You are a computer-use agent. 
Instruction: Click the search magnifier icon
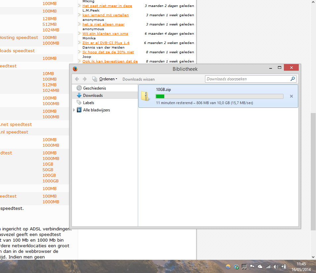[x=292, y=79]
